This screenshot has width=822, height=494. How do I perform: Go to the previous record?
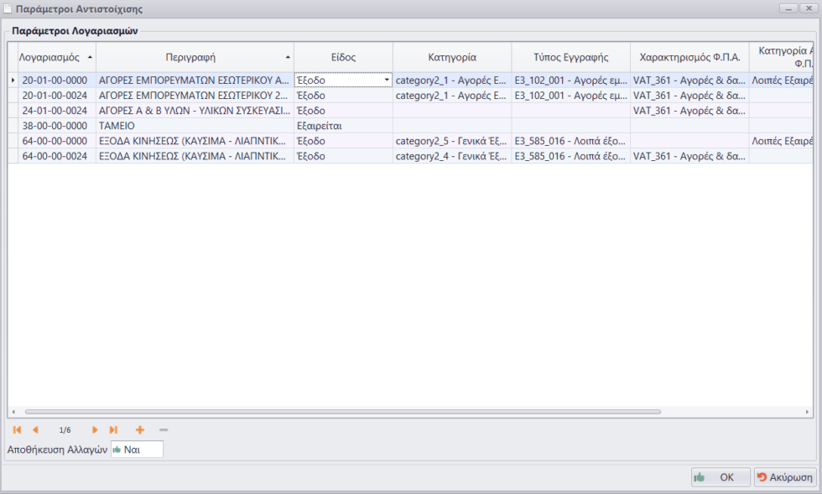pyautogui.click(x=35, y=429)
